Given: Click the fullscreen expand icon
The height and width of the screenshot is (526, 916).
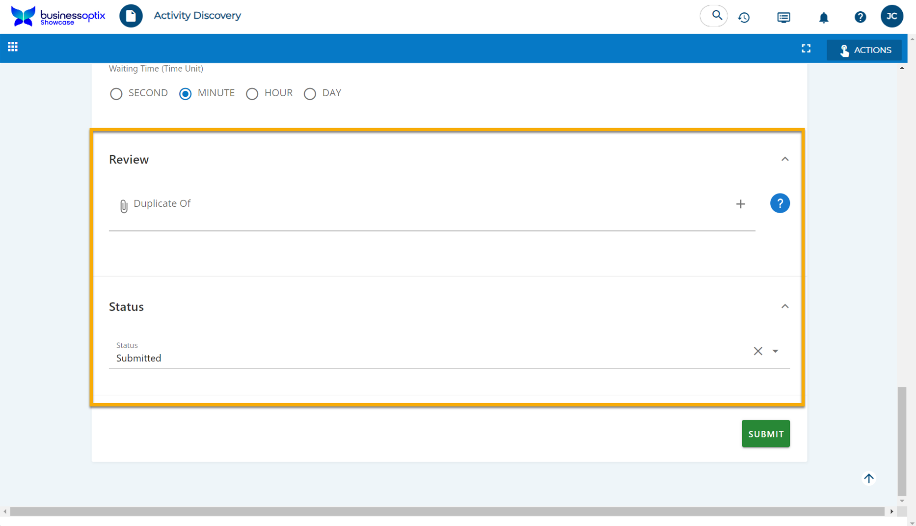Looking at the screenshot, I should click(806, 49).
